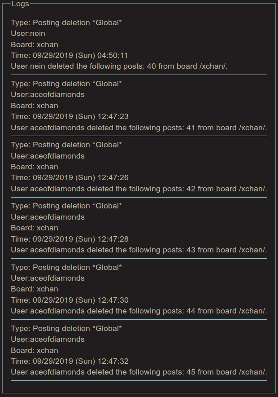This screenshot has height=397, width=278.
Task: Click message about deleted post 40
Action: point(119,66)
